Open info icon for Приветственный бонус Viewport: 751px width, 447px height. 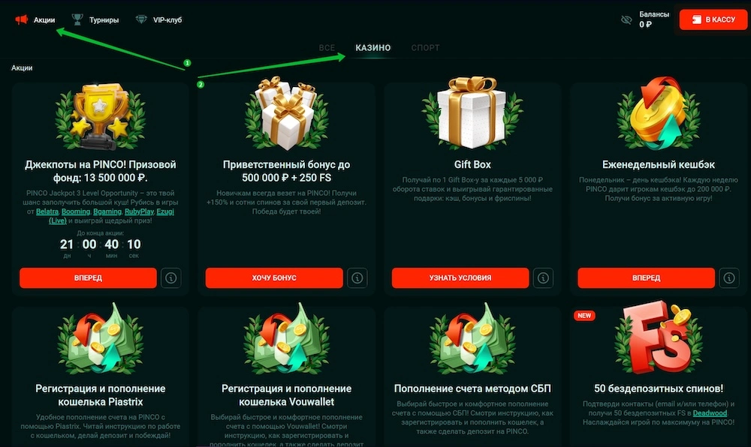[357, 277]
